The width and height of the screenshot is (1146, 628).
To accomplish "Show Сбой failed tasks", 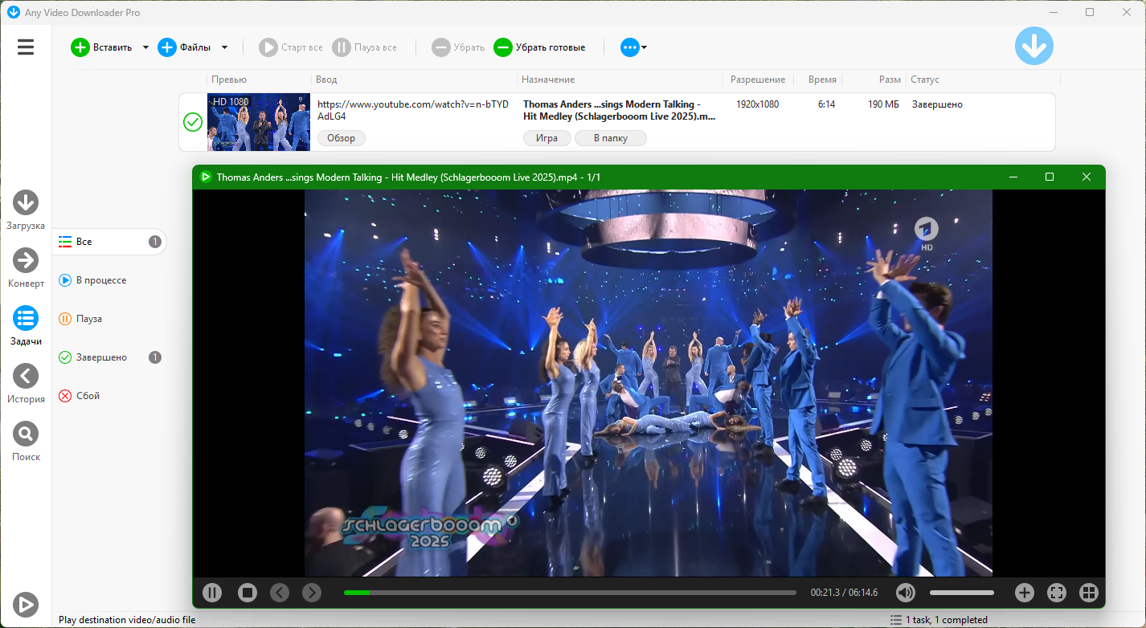I will click(110, 396).
